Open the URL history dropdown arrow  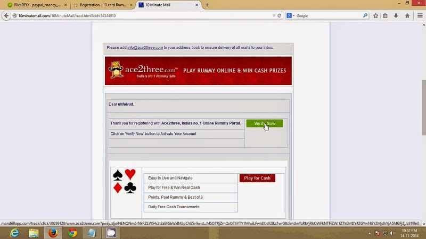click(274, 16)
